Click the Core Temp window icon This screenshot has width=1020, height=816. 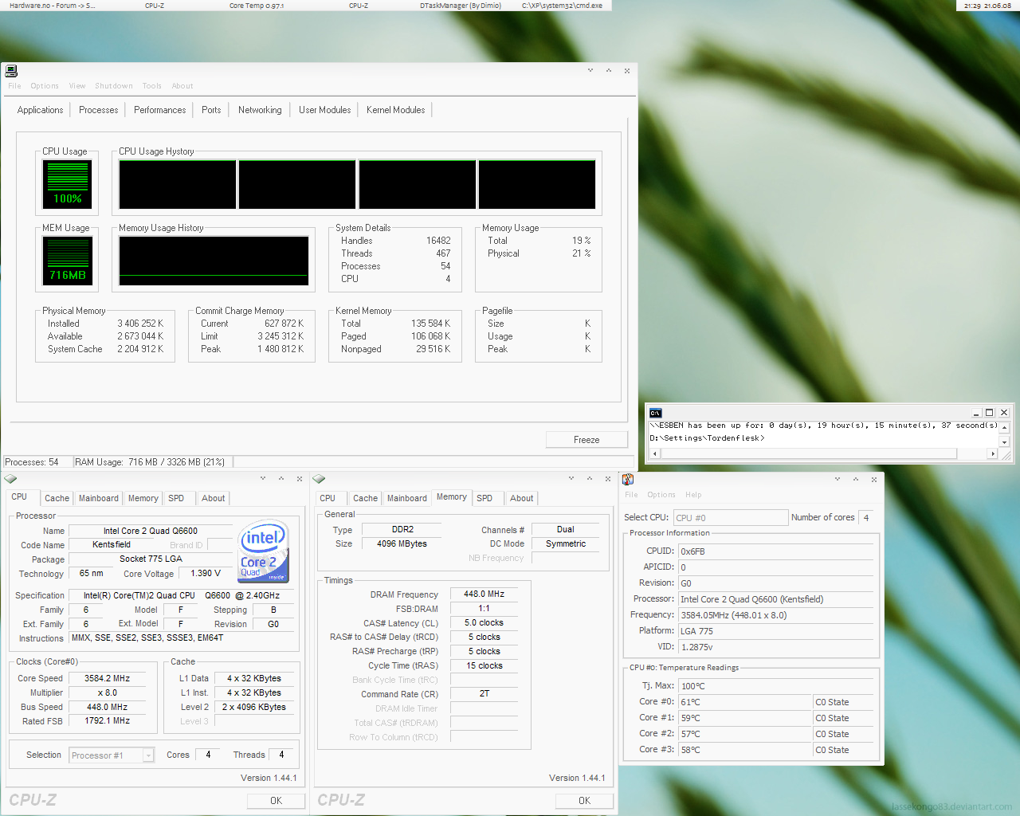point(628,479)
